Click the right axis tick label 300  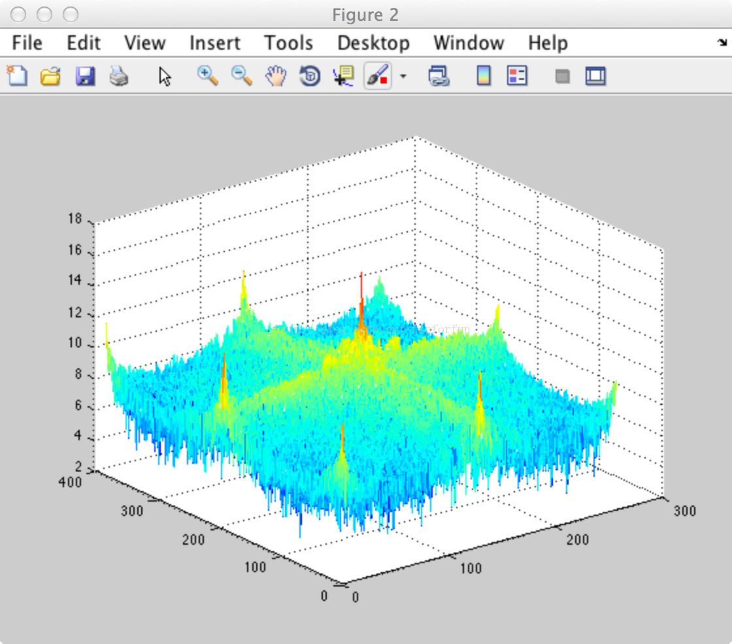pyautogui.click(x=685, y=511)
